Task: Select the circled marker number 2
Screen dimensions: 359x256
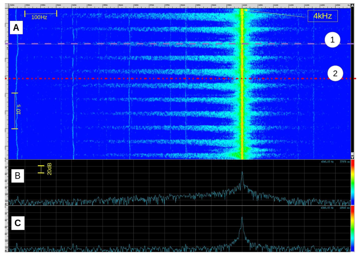Action: (x=336, y=74)
